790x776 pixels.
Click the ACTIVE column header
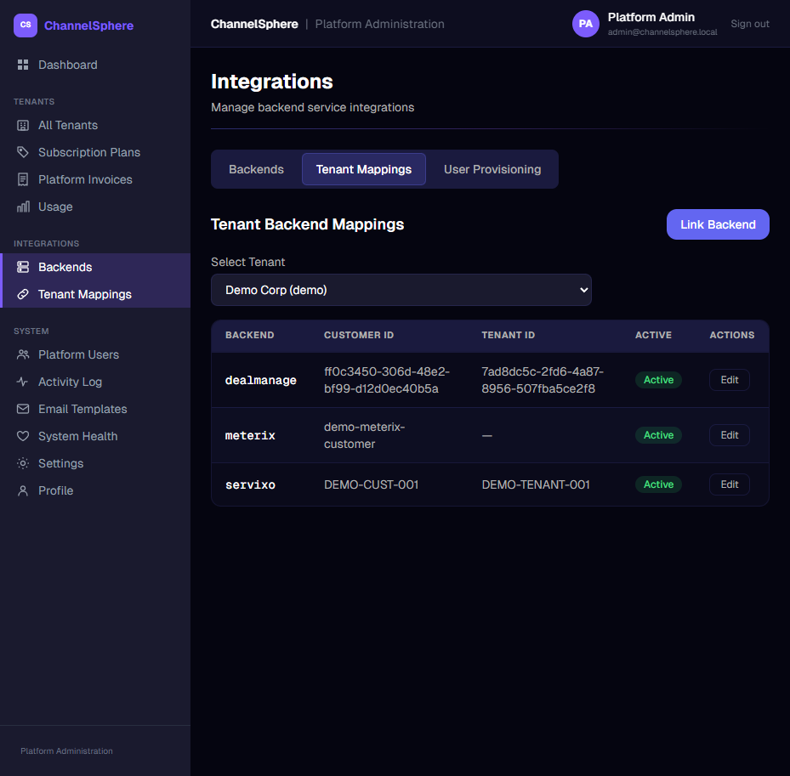[x=653, y=336]
